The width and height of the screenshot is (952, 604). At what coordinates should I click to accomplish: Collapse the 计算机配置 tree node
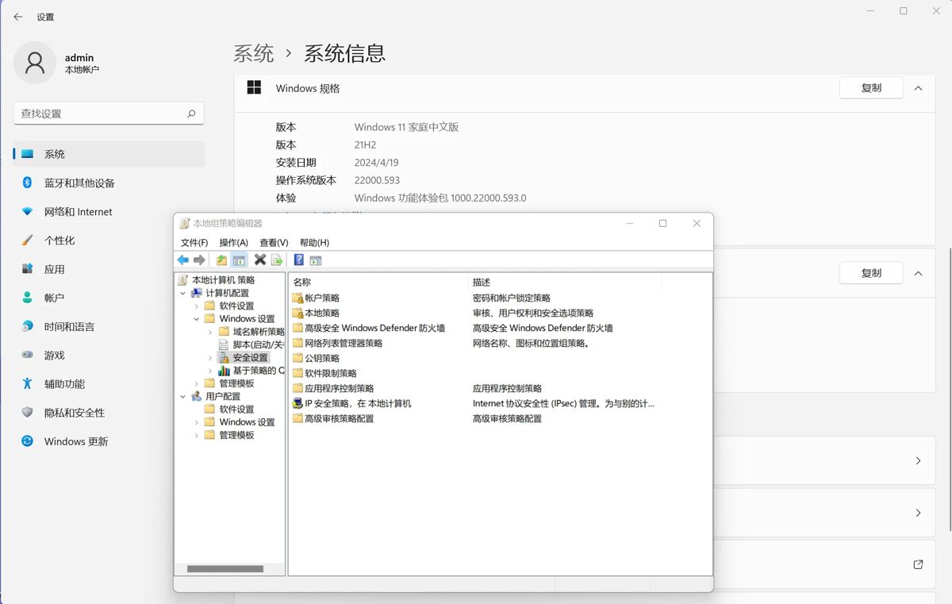pyautogui.click(x=183, y=293)
